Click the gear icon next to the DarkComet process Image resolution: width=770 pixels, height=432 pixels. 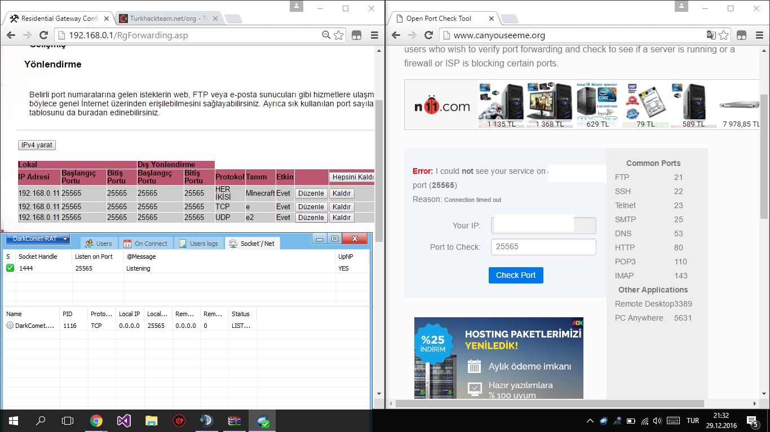pyautogui.click(x=10, y=326)
